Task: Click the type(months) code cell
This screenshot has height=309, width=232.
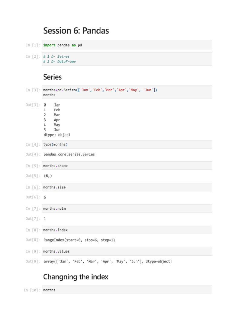Action: tap(127, 145)
